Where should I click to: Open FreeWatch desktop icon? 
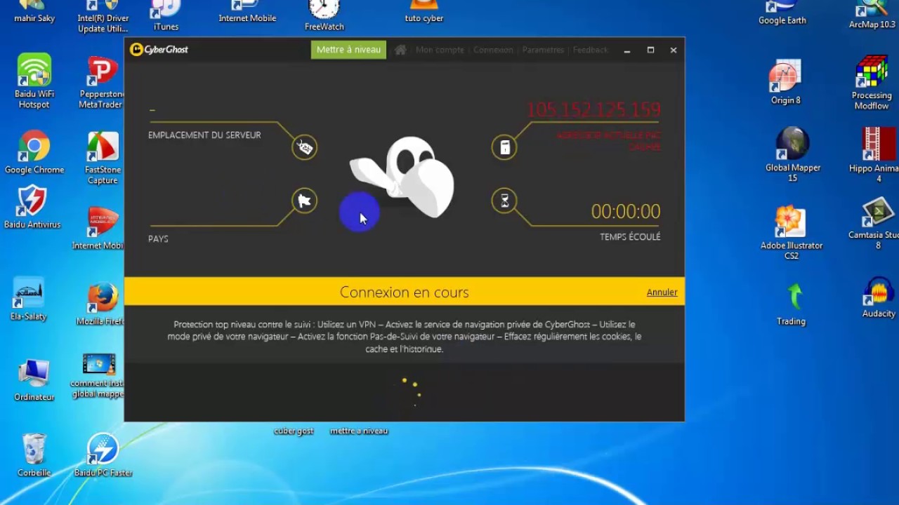click(324, 15)
